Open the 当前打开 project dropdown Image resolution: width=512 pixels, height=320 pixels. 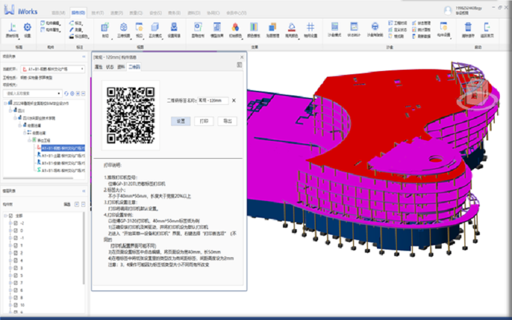tap(53, 69)
